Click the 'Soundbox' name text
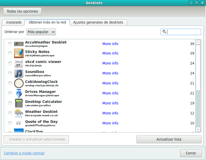 pyautogui.click(x=35, y=72)
